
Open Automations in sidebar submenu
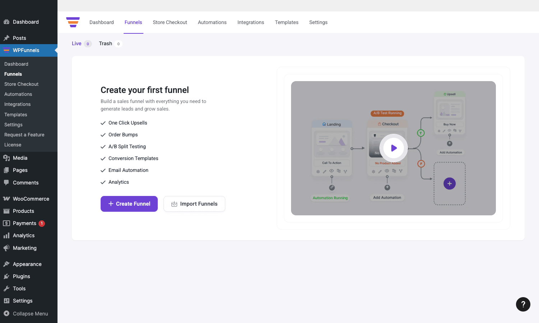[x=18, y=94]
